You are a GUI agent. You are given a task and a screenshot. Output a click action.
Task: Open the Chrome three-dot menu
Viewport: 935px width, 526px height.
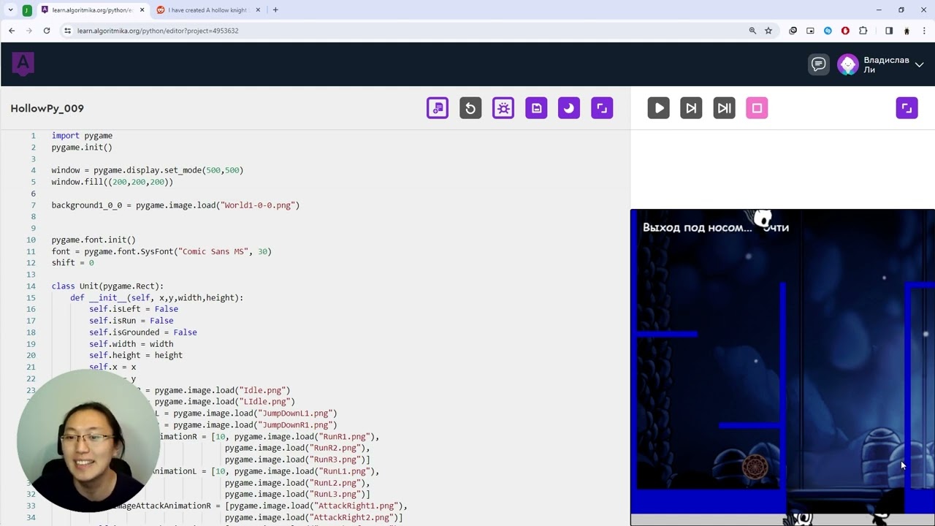pos(924,31)
